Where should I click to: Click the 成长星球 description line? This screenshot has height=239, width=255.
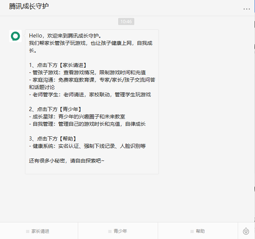click(x=77, y=116)
